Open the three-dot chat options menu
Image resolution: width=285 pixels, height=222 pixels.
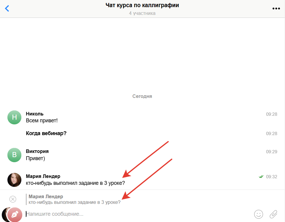tap(276, 8)
